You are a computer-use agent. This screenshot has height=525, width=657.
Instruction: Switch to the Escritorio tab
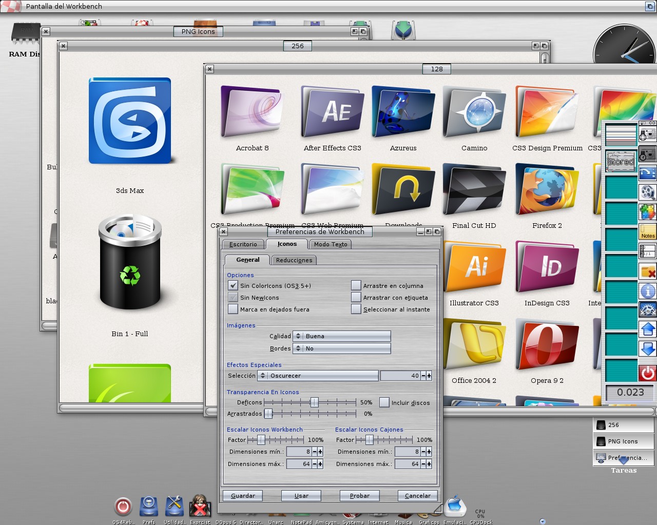[x=243, y=244]
